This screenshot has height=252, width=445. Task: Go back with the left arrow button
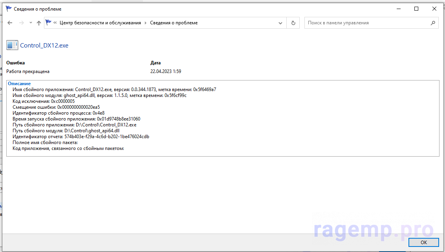[x=10, y=23]
